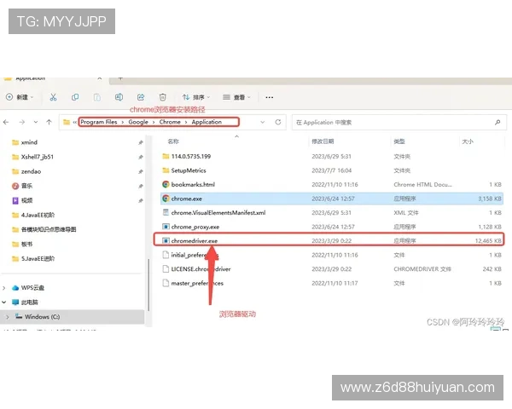Click Application in the address path
Viewport: 512px width, 409px height.
click(x=207, y=122)
